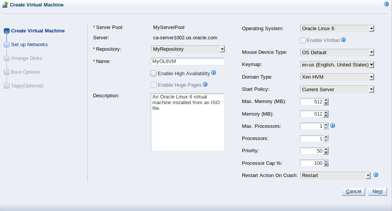This screenshot has height=211, width=392.
Task: Open the Domain Type dropdown
Action: 337,77
